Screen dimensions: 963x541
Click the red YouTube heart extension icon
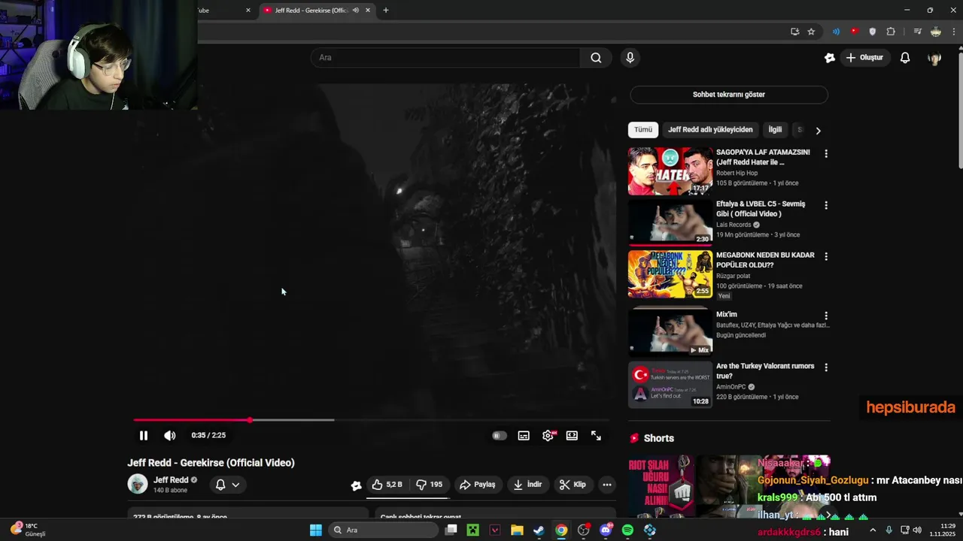click(854, 32)
